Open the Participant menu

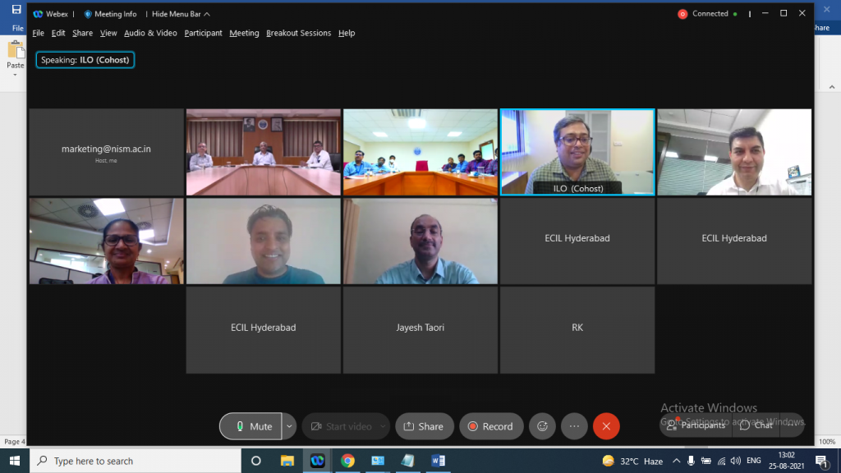[203, 33]
